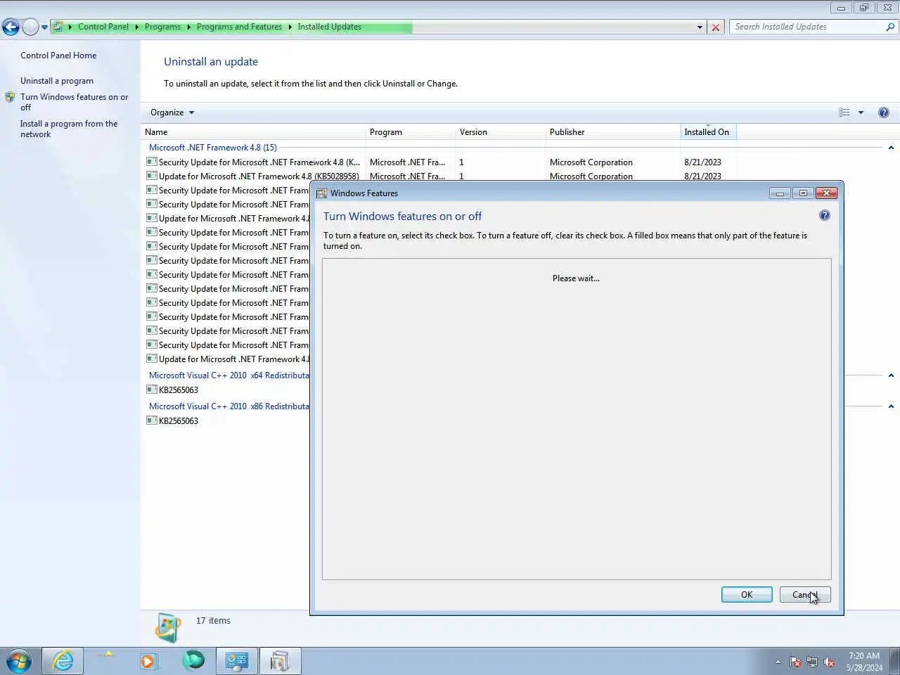Click the search magnifier icon
Image resolution: width=900 pixels, height=675 pixels.
(x=891, y=27)
